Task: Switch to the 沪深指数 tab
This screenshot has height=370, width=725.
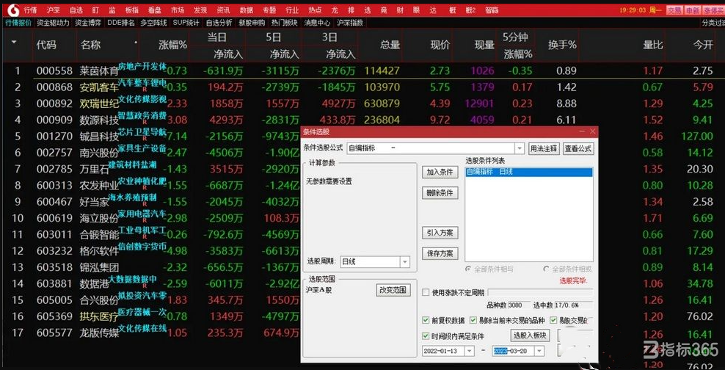Action: (350, 22)
